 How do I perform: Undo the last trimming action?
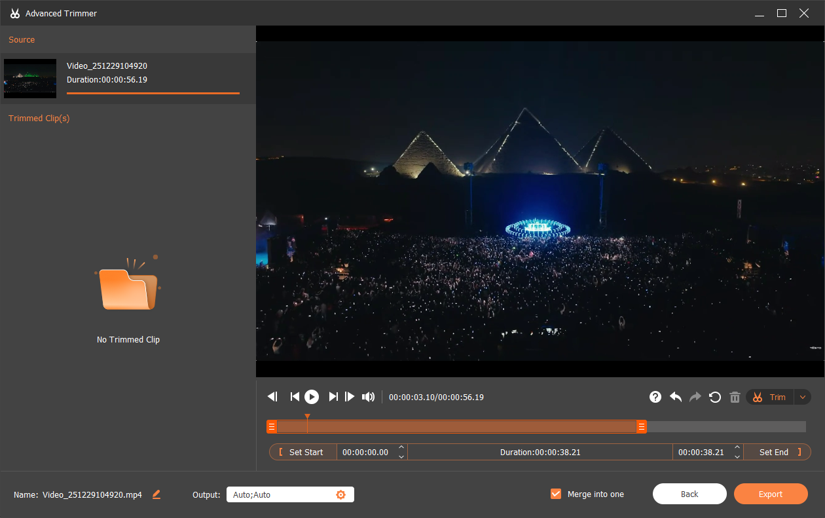tap(675, 397)
